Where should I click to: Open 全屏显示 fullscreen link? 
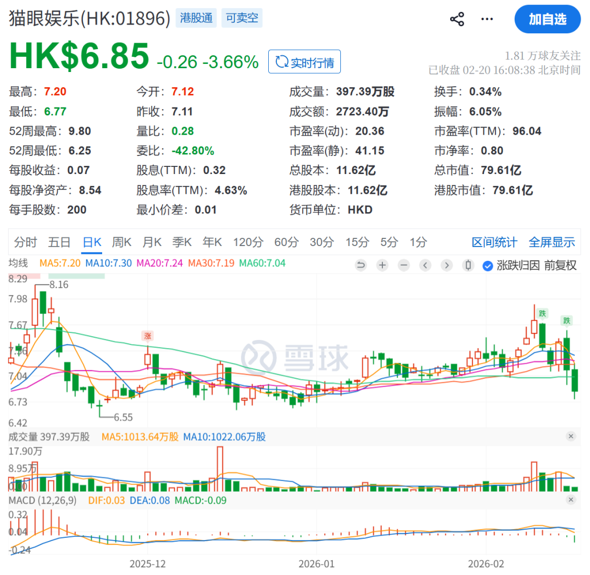point(552,242)
